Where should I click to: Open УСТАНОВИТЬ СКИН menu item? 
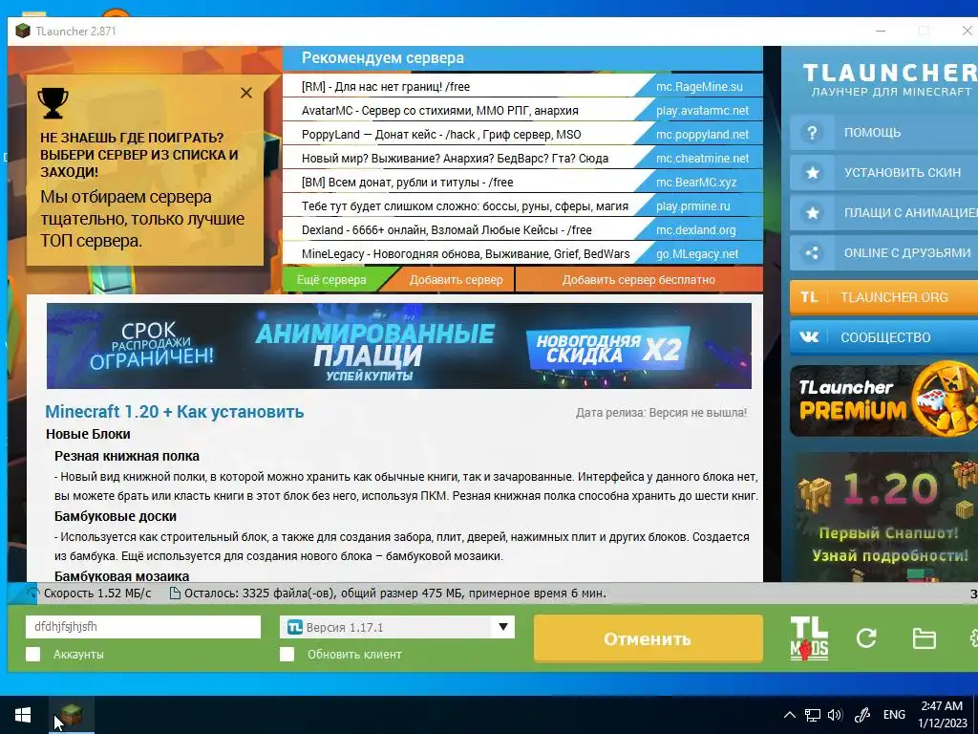point(883,173)
